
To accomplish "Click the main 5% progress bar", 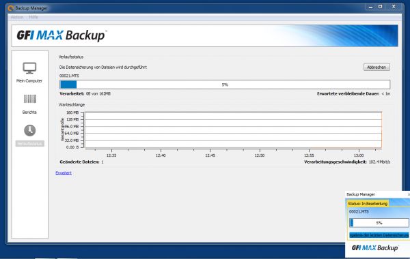I will coord(225,85).
